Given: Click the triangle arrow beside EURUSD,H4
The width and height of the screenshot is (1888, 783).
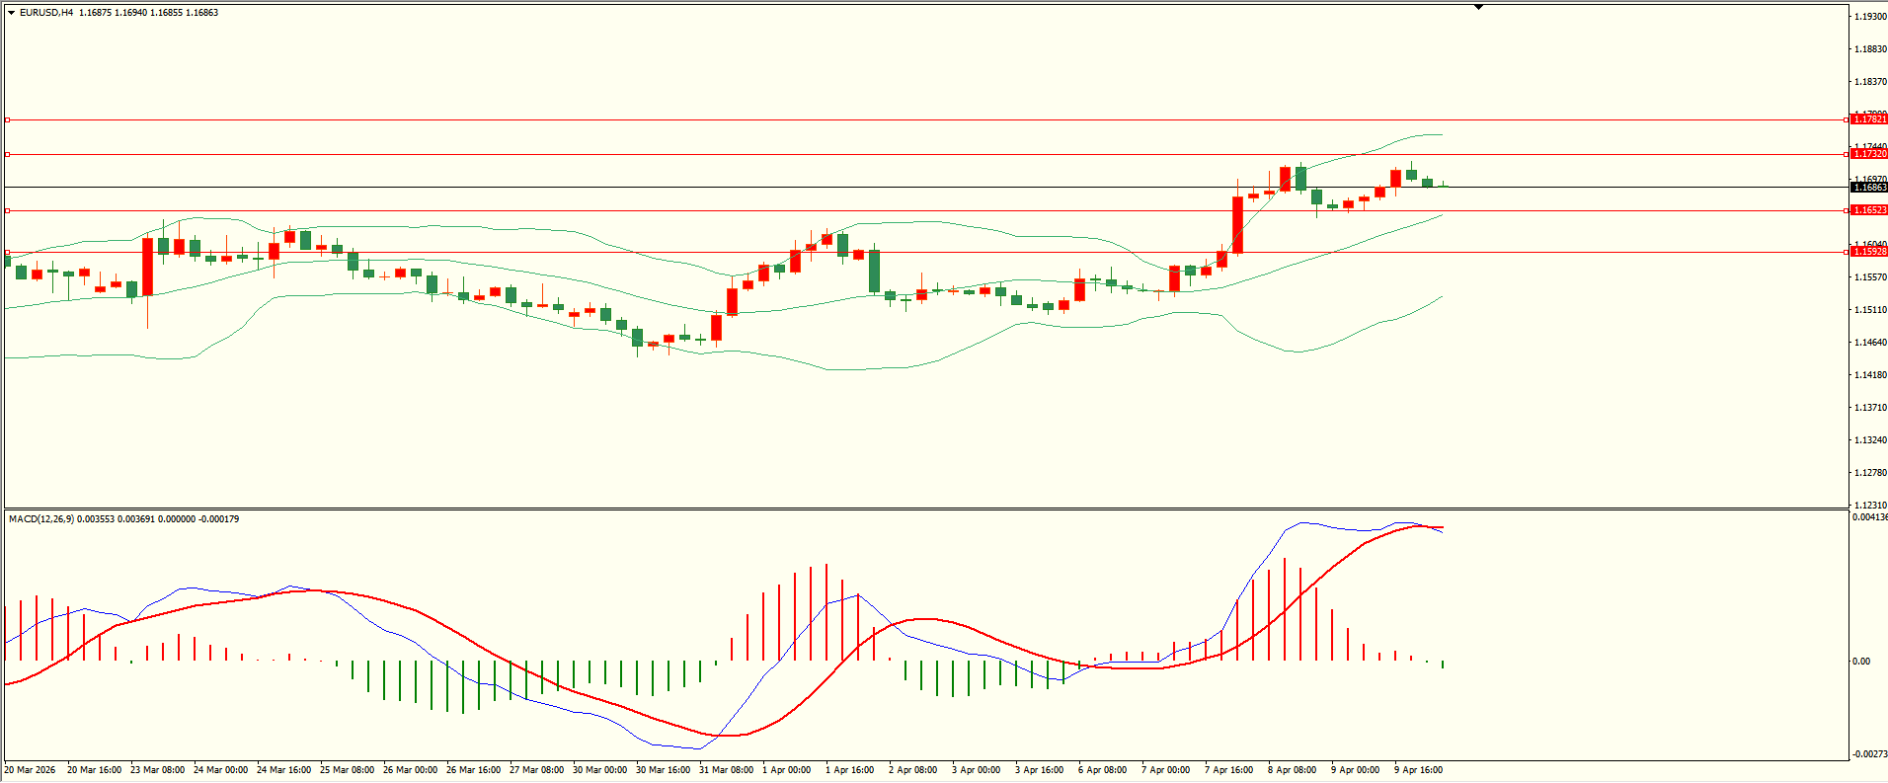Looking at the screenshot, I should pyautogui.click(x=11, y=13).
